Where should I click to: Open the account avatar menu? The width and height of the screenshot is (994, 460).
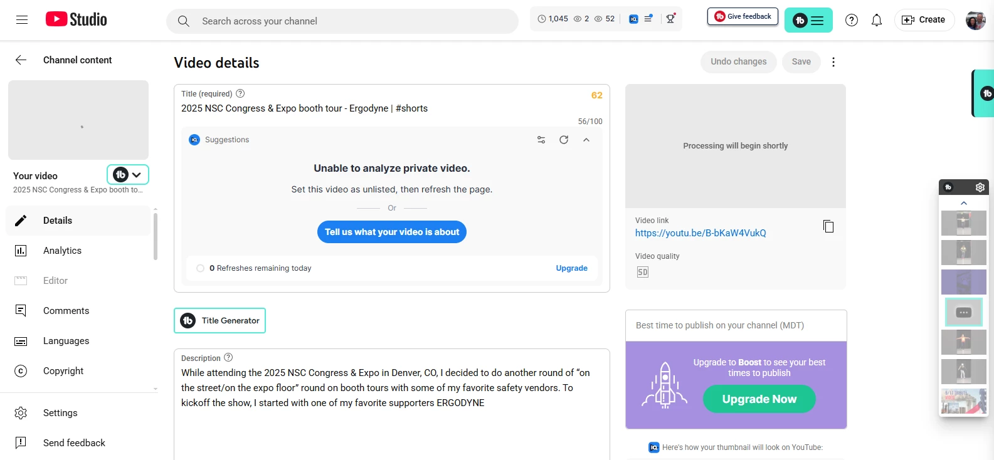click(x=975, y=20)
